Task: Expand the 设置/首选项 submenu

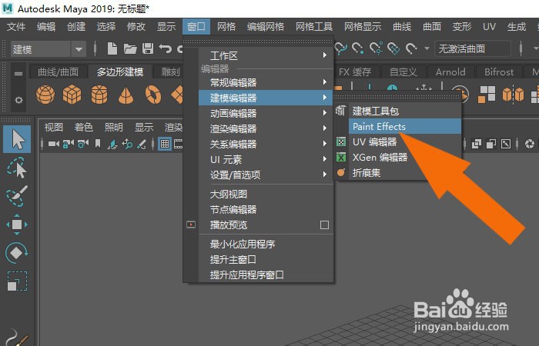Action: 266,175
